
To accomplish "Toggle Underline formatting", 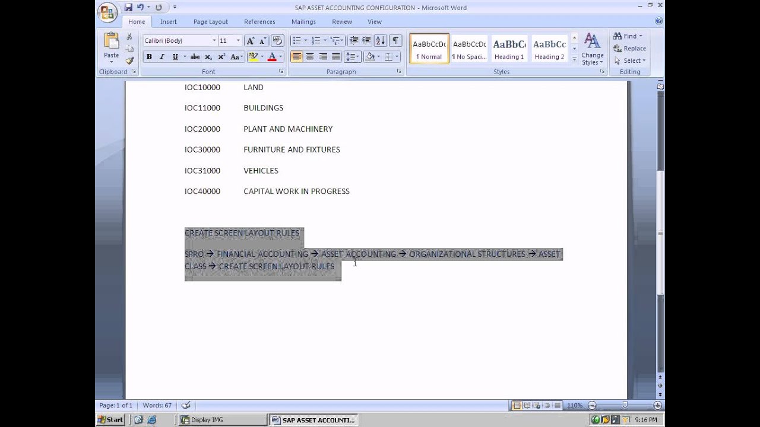I will (175, 57).
